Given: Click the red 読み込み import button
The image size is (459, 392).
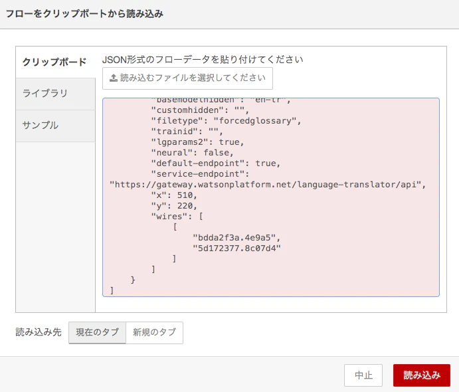Looking at the screenshot, I should (x=422, y=375).
